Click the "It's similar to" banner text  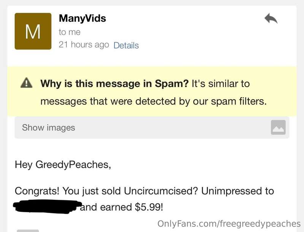tap(221, 84)
